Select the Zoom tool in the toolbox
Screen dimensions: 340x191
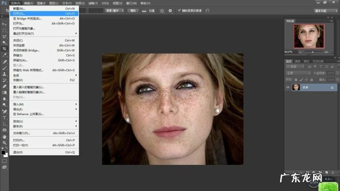(5, 143)
